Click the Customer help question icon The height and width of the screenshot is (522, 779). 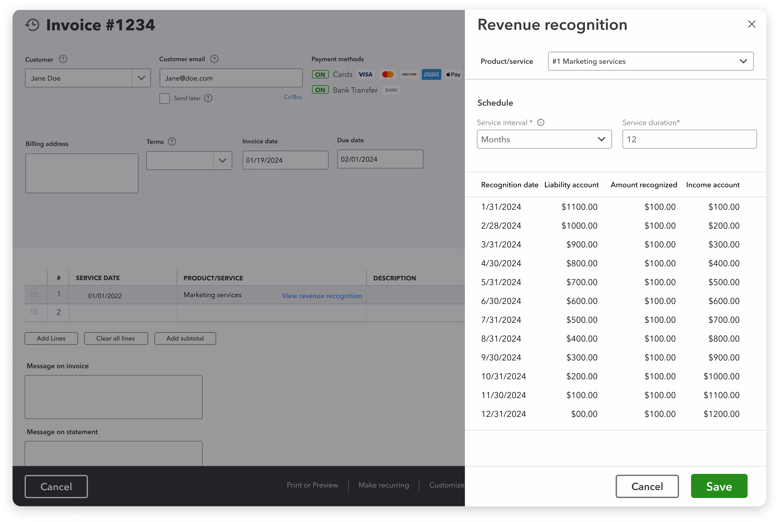[x=63, y=59]
